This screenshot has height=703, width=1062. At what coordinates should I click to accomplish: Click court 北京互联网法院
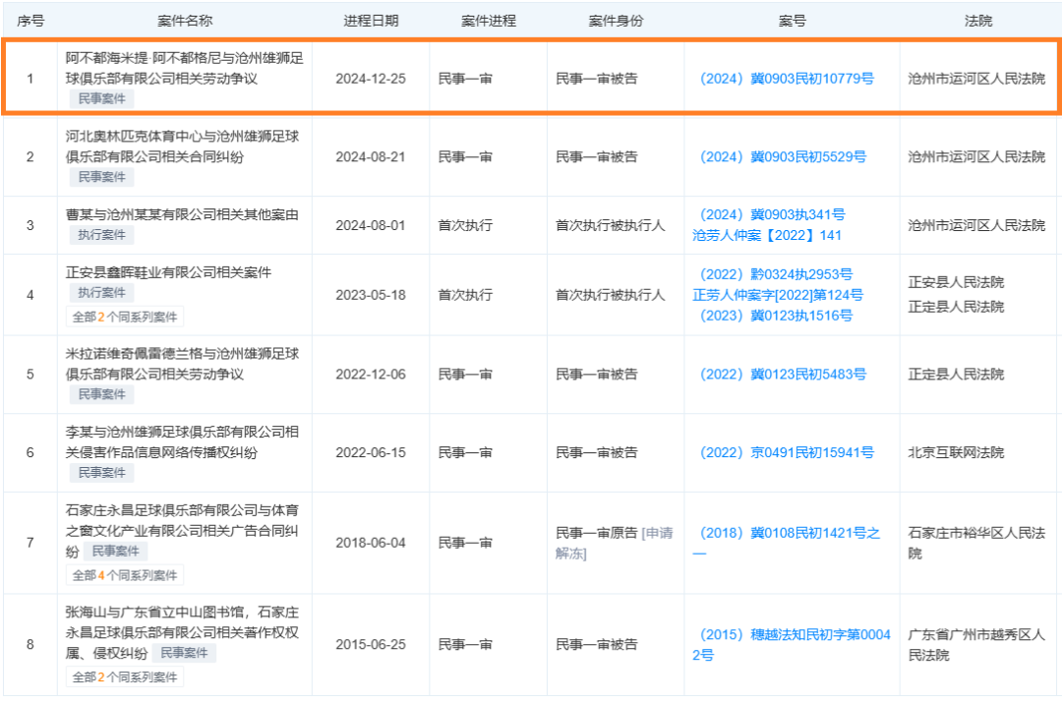click(956, 452)
